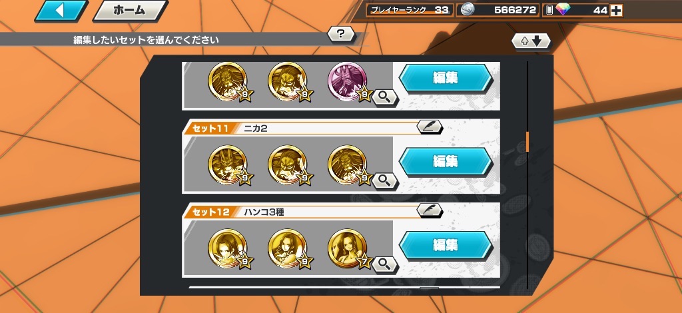Screen dimensions: 682x313
Task: Go back with the blue left arrow
Action: tap(61, 11)
